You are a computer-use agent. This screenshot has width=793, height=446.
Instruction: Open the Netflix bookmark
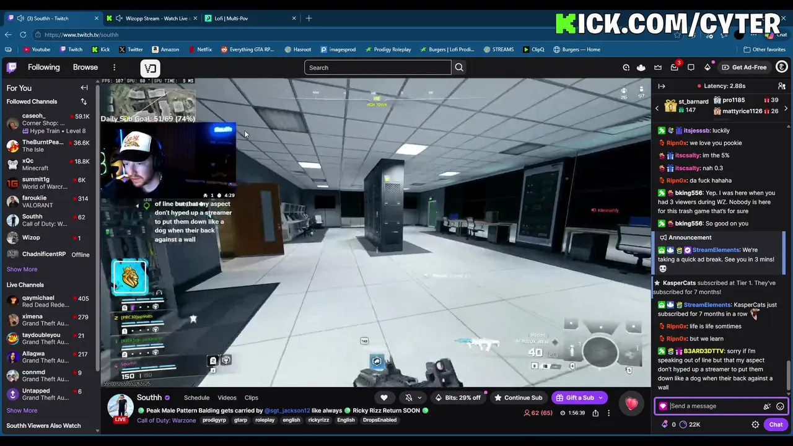click(x=199, y=50)
